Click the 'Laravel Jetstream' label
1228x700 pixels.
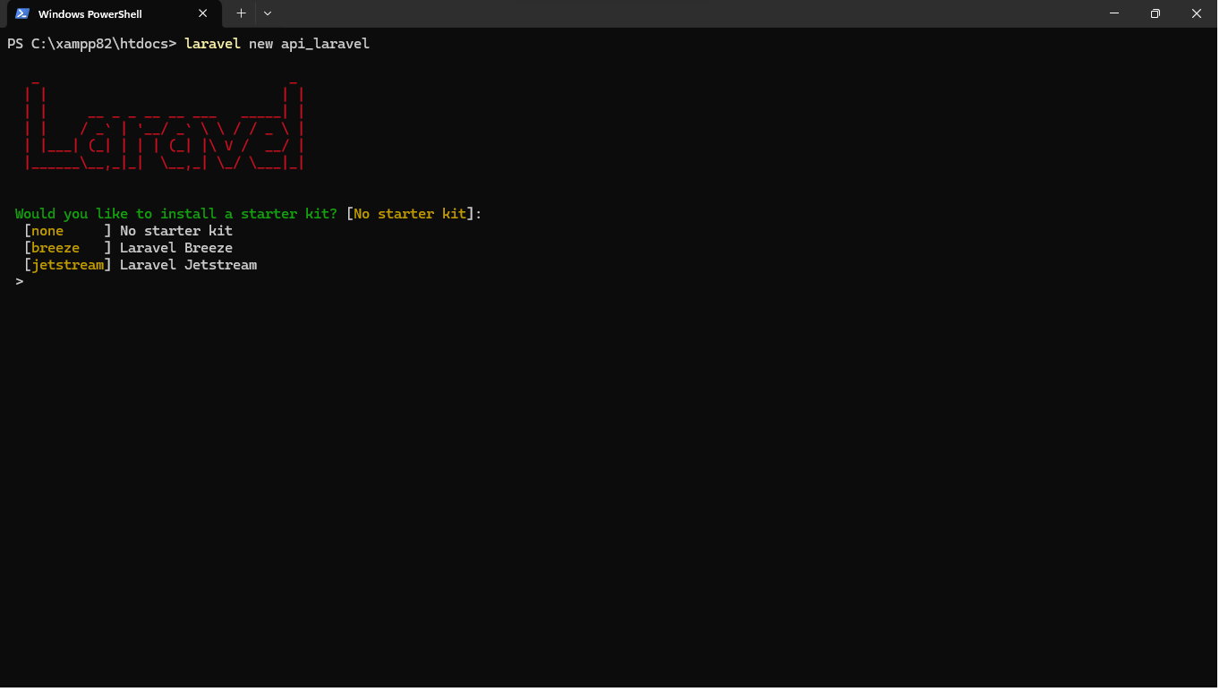pyautogui.click(x=189, y=265)
